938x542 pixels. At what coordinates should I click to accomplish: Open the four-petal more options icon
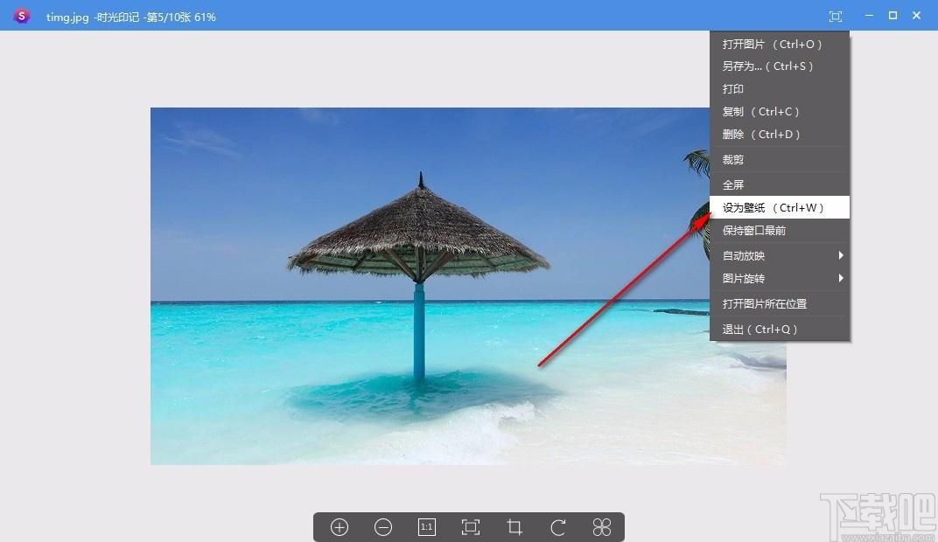[602, 527]
